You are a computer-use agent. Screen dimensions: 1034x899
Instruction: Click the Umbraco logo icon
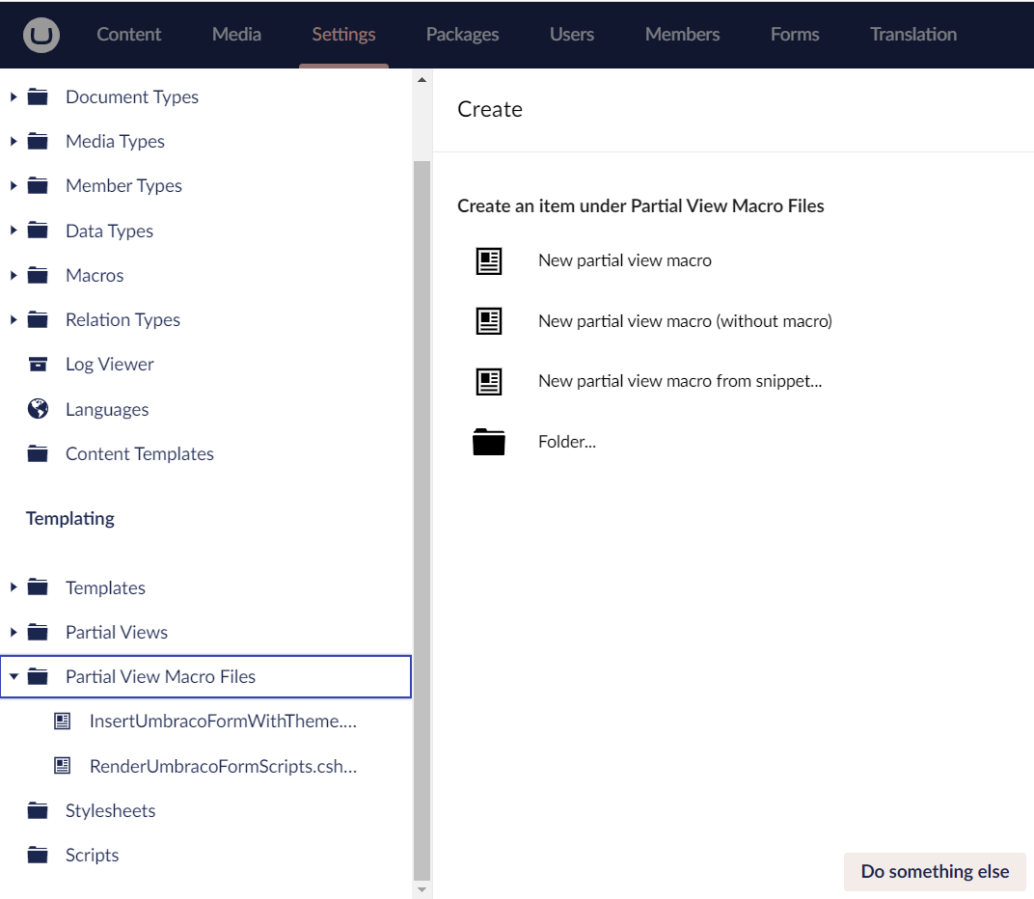pos(41,35)
